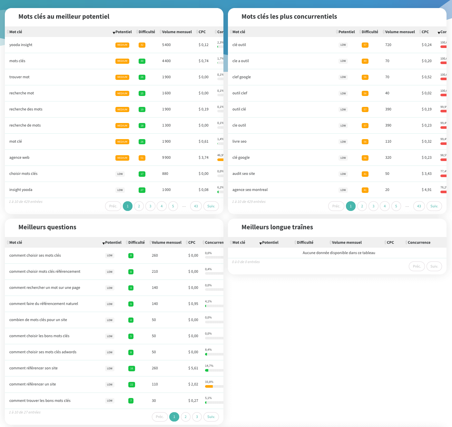This screenshot has width=452, height=427.
Task: Select the keyword 'recherche des mots'
Action: (x=26, y=109)
